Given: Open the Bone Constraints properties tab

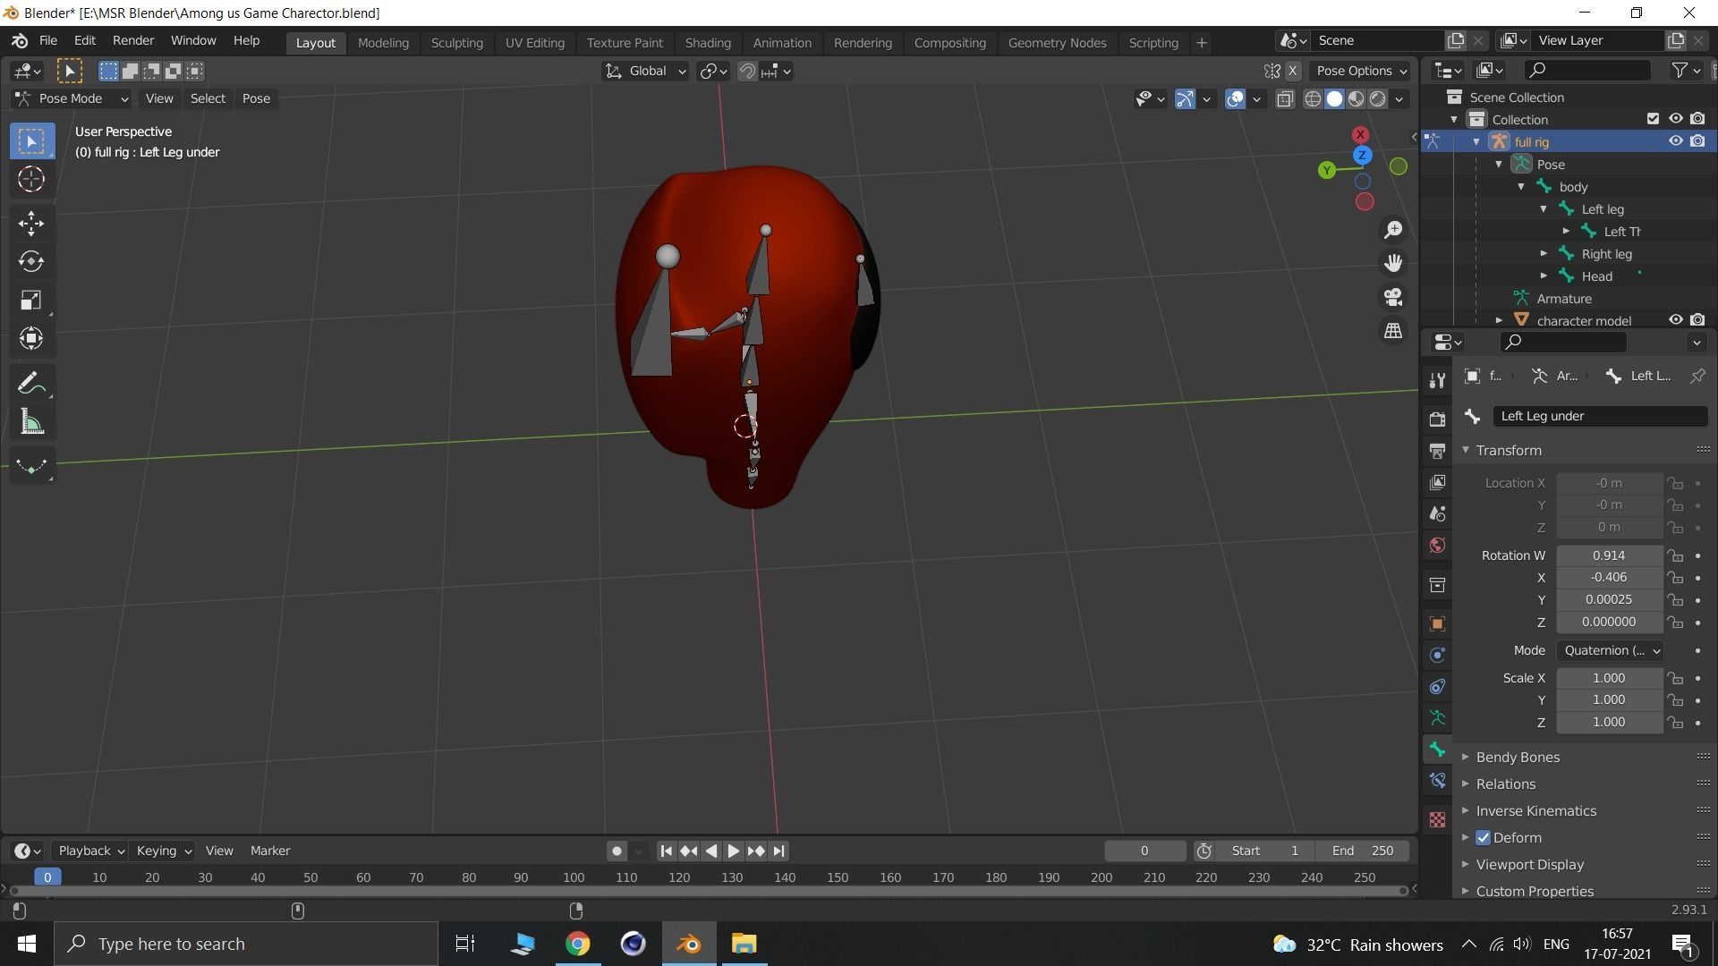Looking at the screenshot, I should pyautogui.click(x=1437, y=780).
